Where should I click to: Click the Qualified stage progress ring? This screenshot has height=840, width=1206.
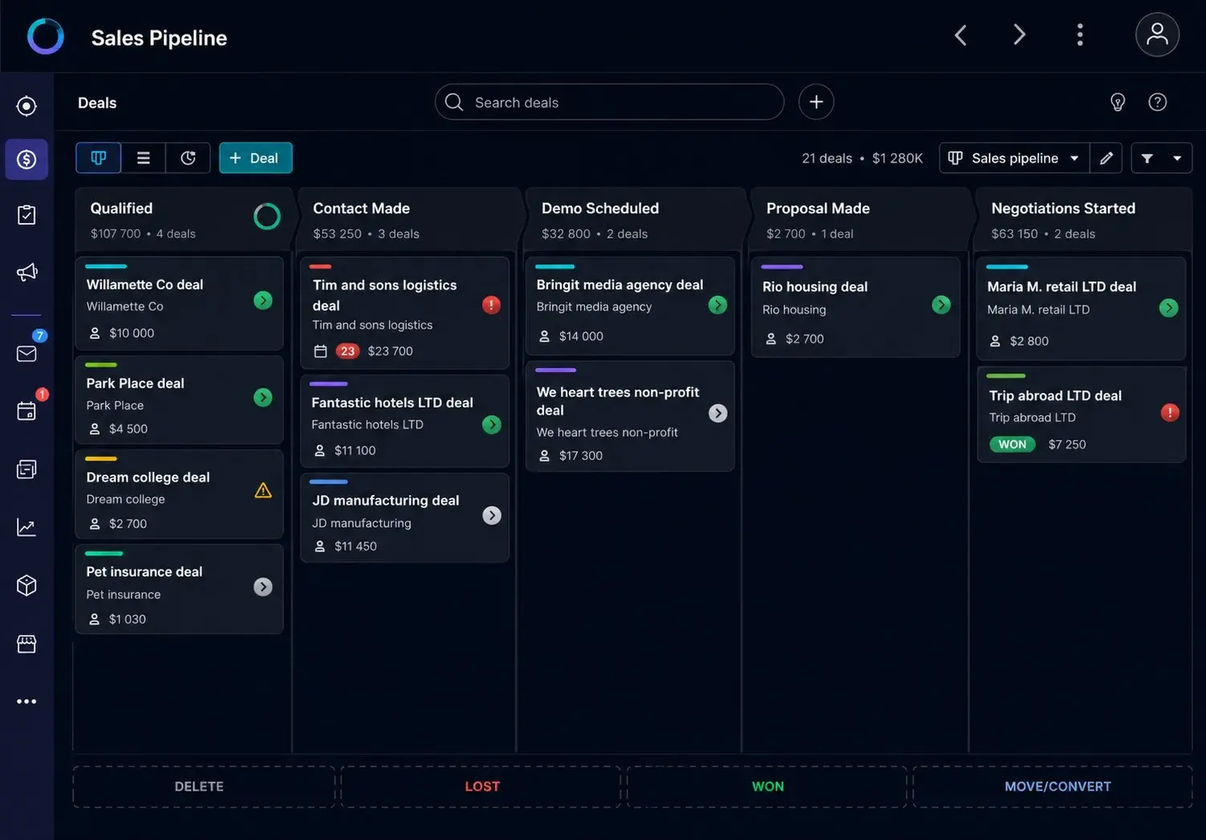click(x=267, y=216)
